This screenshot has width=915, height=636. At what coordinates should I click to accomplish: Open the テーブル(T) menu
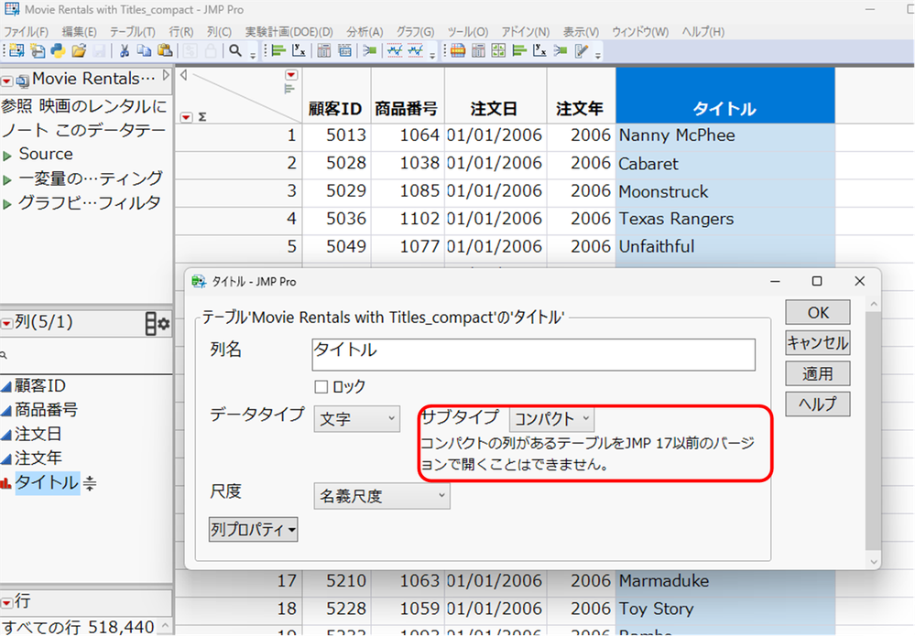tap(133, 31)
